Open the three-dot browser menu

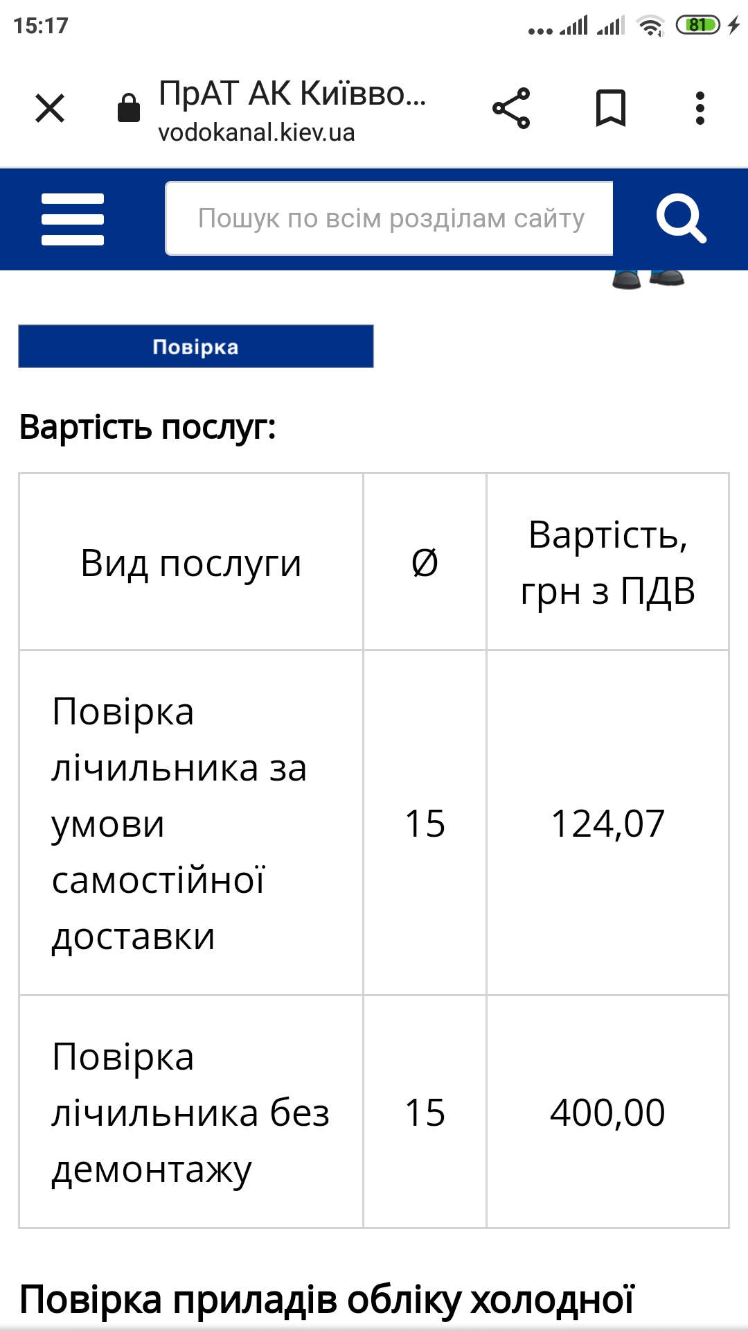click(700, 108)
